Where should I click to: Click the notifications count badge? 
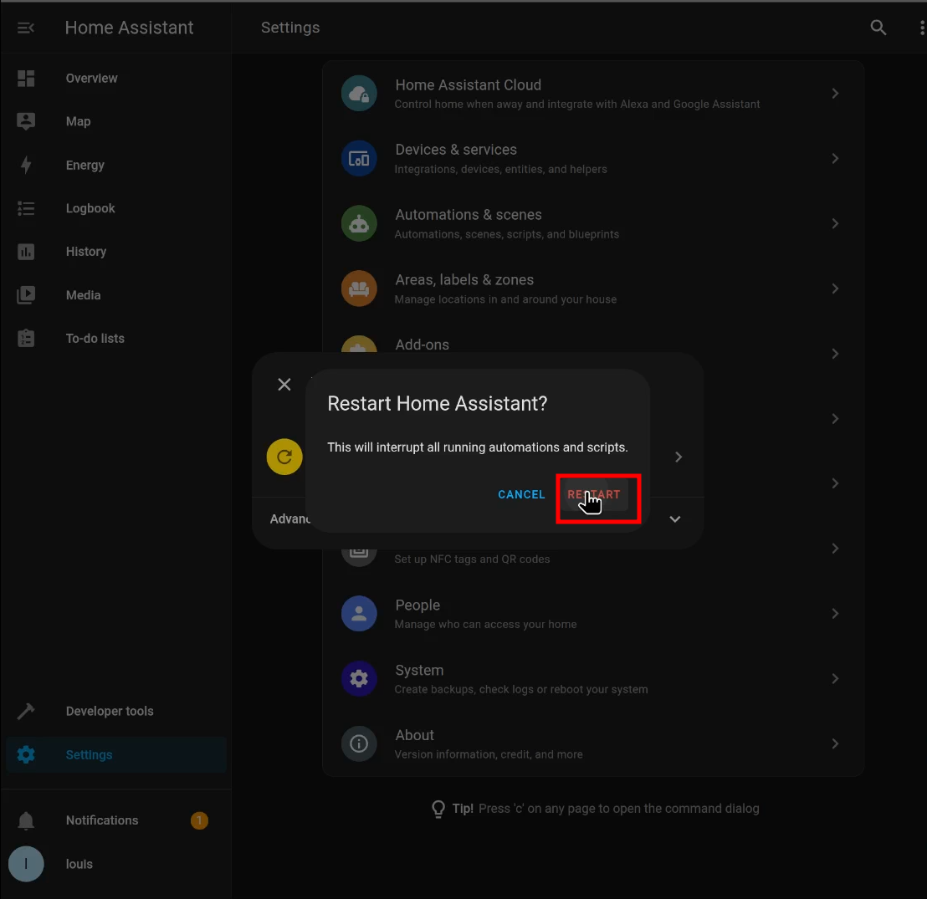pyautogui.click(x=199, y=820)
